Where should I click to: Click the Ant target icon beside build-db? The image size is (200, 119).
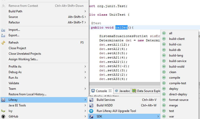tap(164, 50)
